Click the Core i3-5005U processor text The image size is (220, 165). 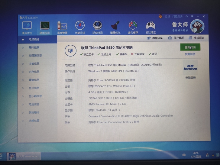click(x=112, y=80)
